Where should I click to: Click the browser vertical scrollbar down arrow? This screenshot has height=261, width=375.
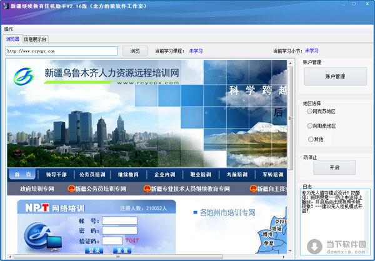[x=290, y=251]
